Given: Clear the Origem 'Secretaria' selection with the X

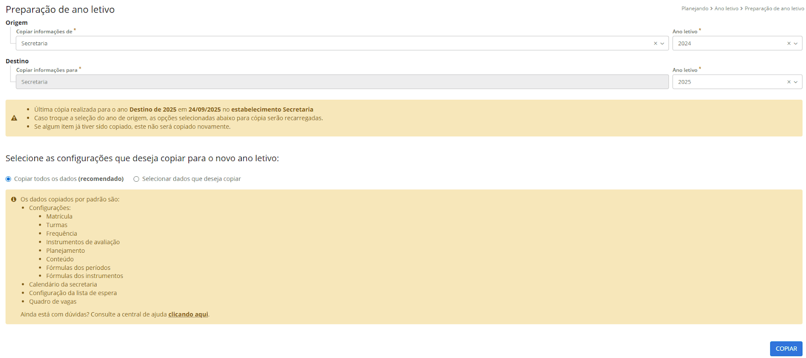Looking at the screenshot, I should pyautogui.click(x=655, y=43).
